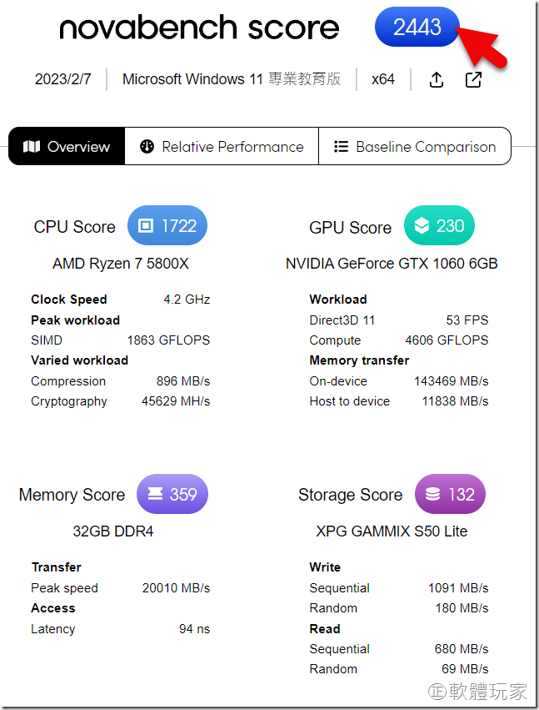Open result in external link icon

click(473, 79)
